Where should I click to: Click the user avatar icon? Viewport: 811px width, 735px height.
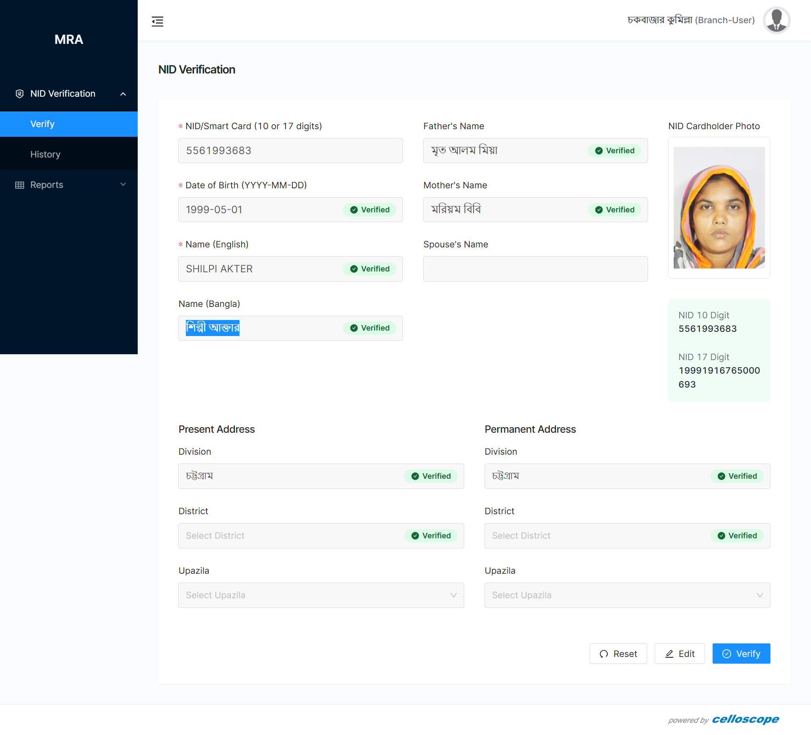pyautogui.click(x=776, y=20)
